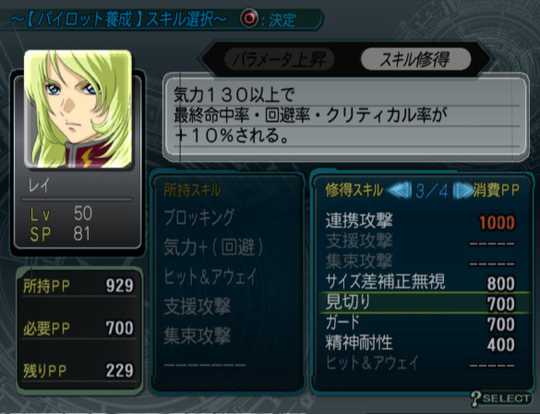Switch to the パラメータ上昇 tab
The height and width of the screenshot is (414, 540).
(x=280, y=60)
